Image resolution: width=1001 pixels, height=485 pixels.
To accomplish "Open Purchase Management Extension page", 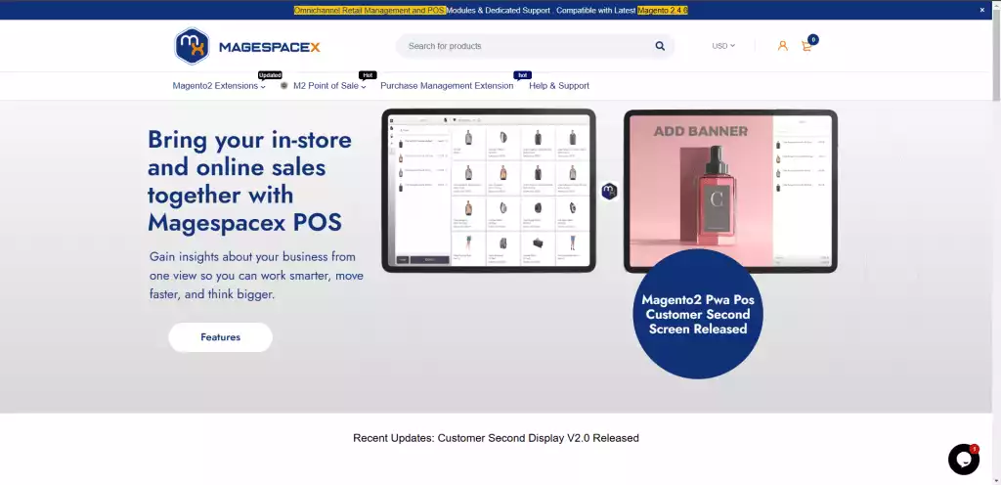I will 447,85.
